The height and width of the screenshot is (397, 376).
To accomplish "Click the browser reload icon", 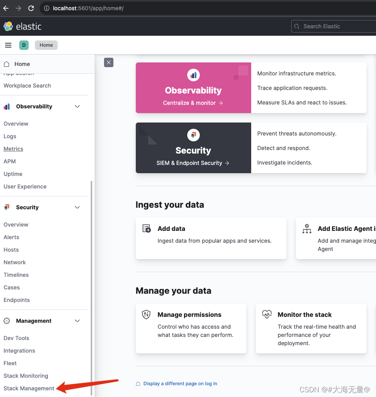I will 31,8.
